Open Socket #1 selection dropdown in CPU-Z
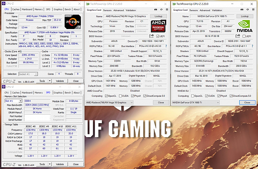 coord(28,74)
